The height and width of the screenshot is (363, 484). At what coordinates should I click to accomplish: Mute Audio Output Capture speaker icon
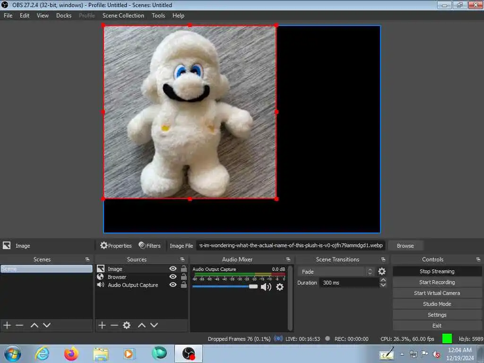[266, 287]
